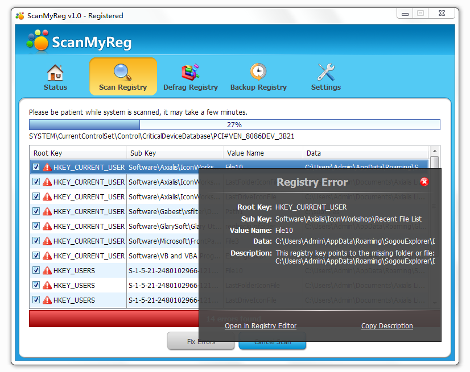Screen dimensions: 470x372
Task: Click Open in Registry Editor link
Action: click(261, 326)
